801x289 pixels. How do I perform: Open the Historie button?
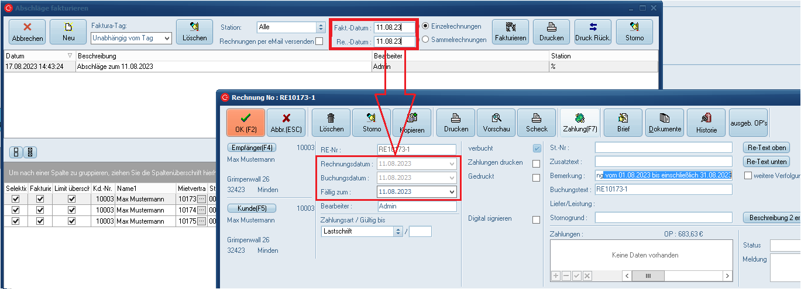coord(706,123)
